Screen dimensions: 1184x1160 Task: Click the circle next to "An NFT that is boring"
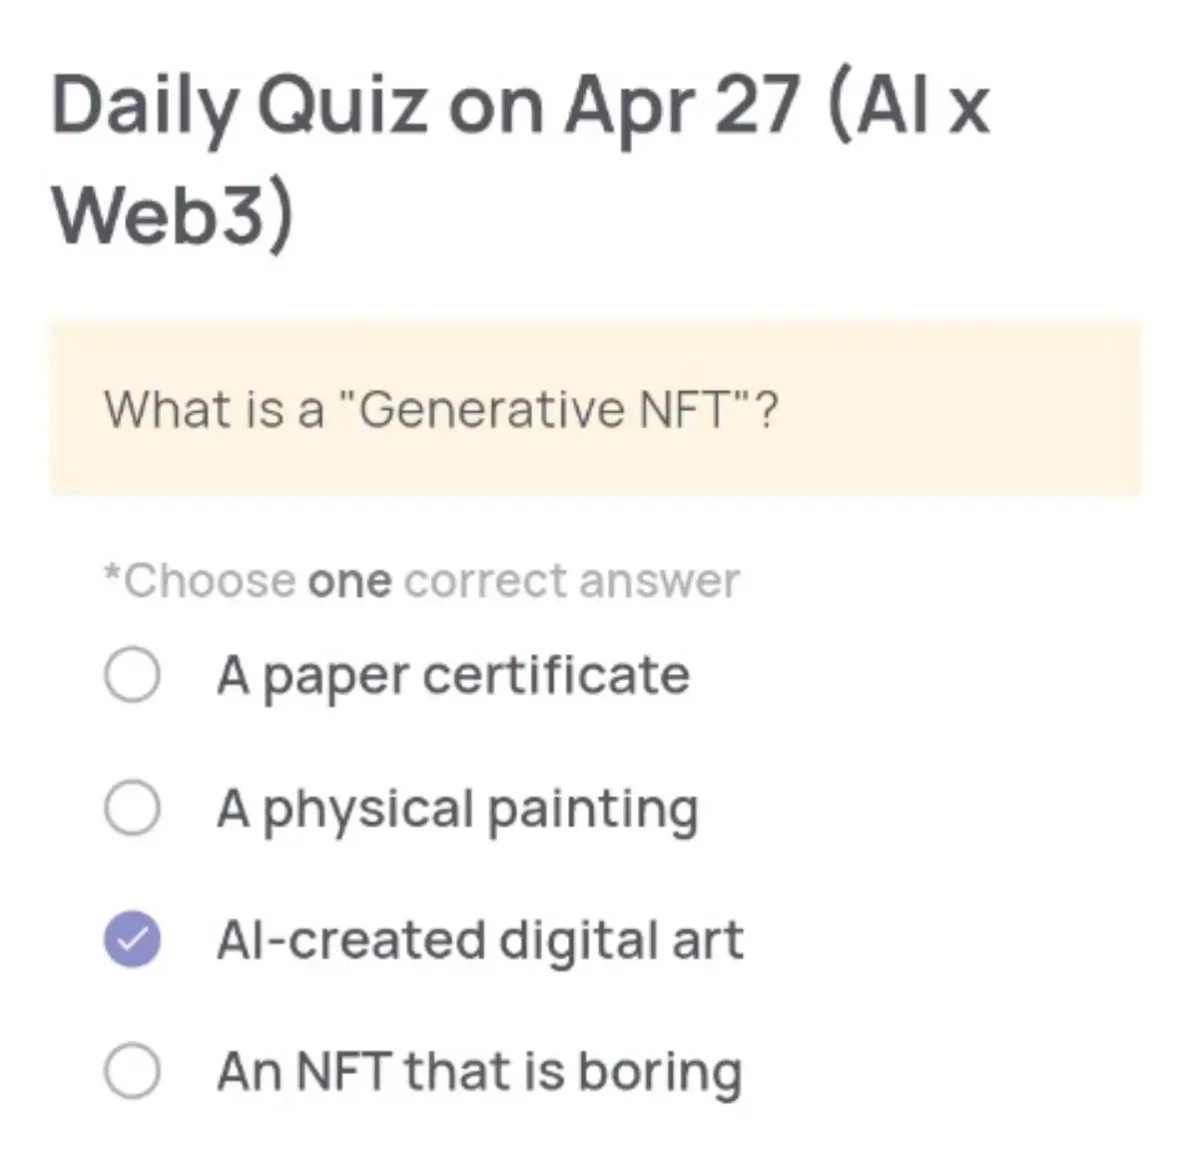pos(133,1070)
